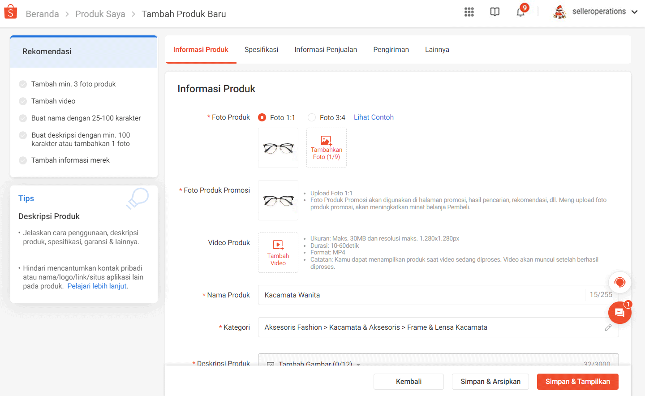Open the Seller Education book icon

point(494,12)
